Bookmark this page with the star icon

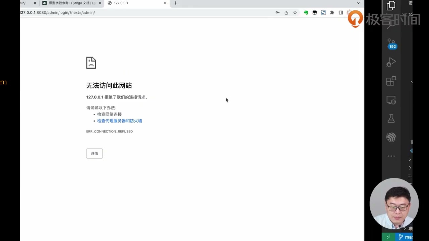[295, 12]
